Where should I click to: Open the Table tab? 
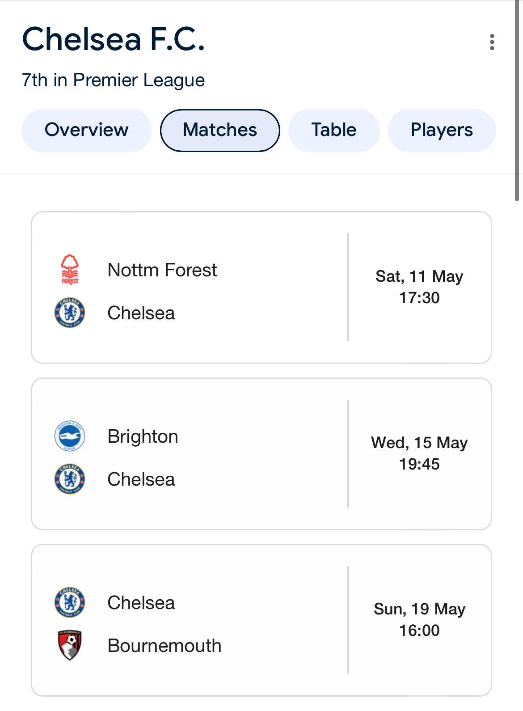[334, 130]
